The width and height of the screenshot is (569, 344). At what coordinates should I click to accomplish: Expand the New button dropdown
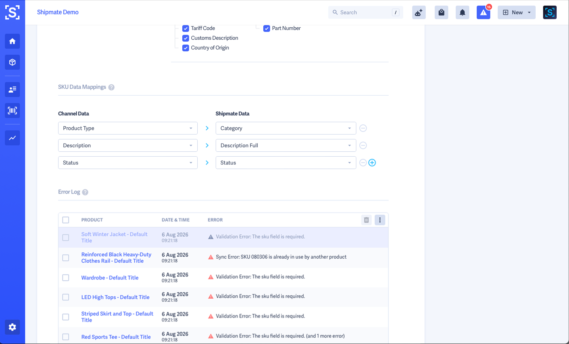(x=516, y=12)
